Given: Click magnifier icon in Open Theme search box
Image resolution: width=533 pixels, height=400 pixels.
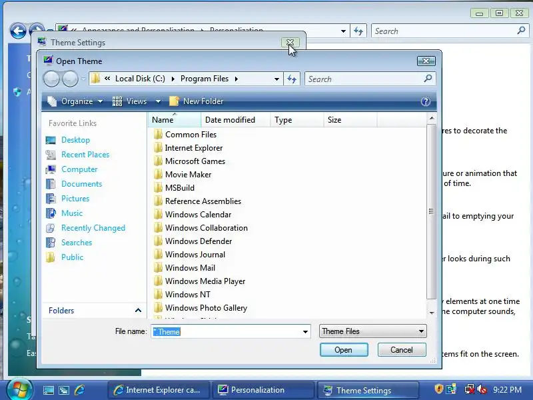Looking at the screenshot, I should pos(428,79).
